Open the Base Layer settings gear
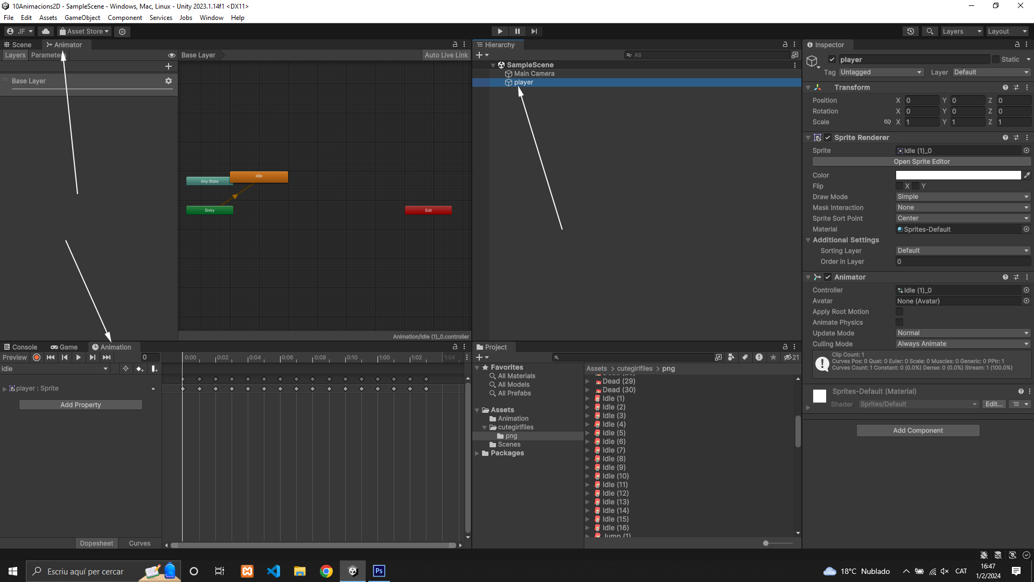 pos(169,81)
